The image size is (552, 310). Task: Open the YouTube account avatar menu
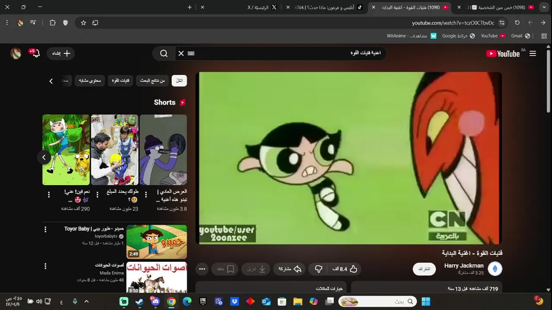16,53
